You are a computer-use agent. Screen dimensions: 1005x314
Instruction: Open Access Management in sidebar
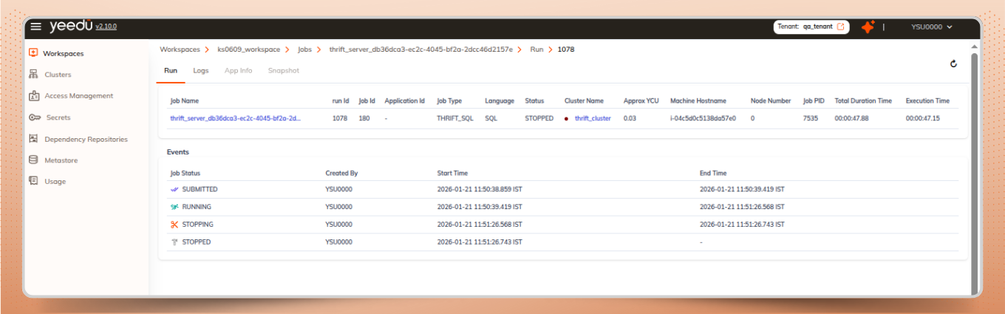pyautogui.click(x=78, y=96)
